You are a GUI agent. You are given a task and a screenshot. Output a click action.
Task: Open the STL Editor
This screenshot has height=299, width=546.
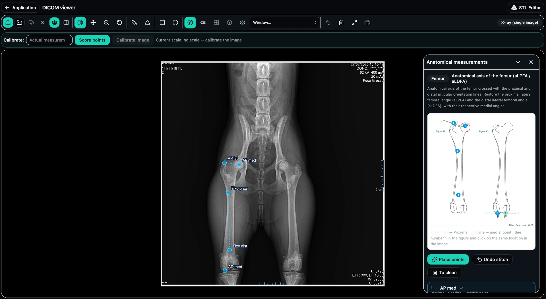[526, 8]
